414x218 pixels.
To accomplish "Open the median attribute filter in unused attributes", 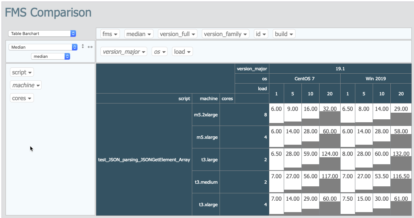I will (139, 34).
